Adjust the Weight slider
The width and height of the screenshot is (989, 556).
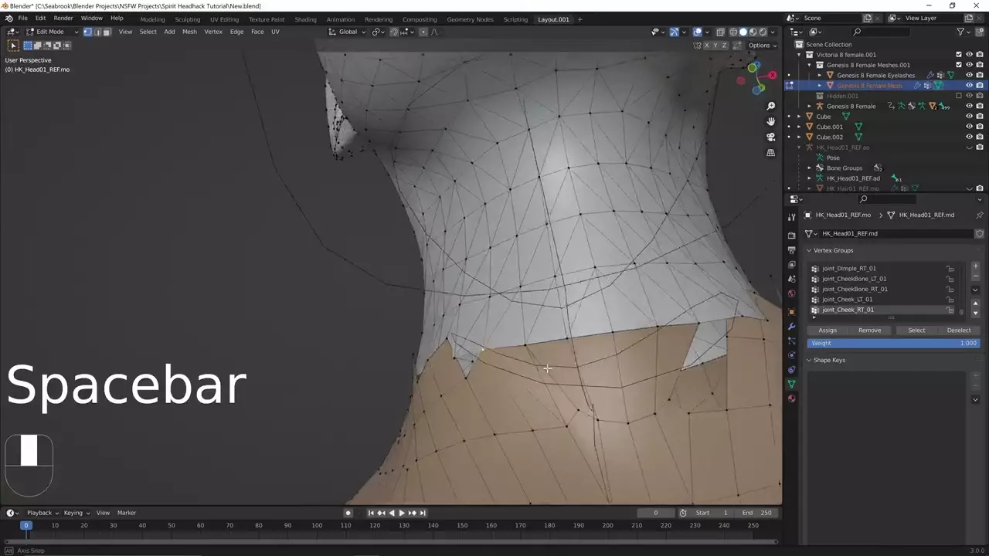893,343
